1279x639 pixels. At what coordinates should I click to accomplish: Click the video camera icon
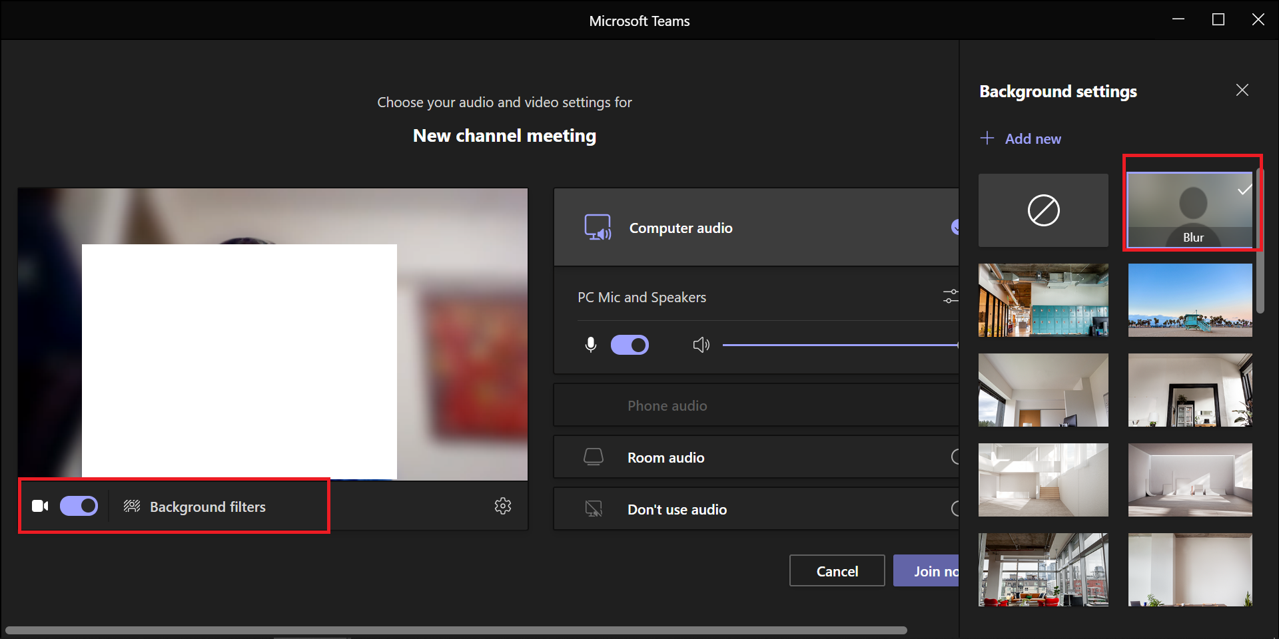pos(40,507)
